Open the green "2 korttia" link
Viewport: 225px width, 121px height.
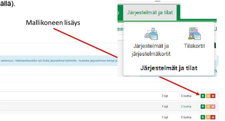point(186,107)
